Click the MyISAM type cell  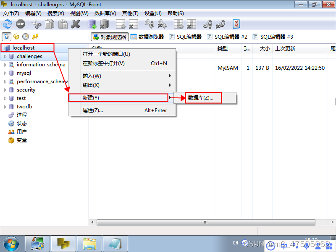tap(228, 68)
